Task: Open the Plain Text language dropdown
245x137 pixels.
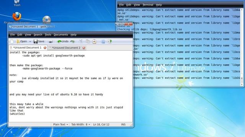Action: [60, 124]
